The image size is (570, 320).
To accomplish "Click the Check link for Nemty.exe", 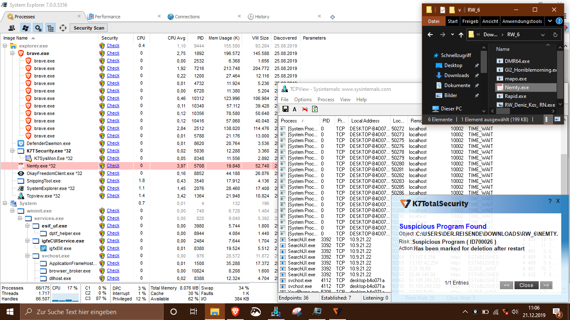I will (113, 165).
